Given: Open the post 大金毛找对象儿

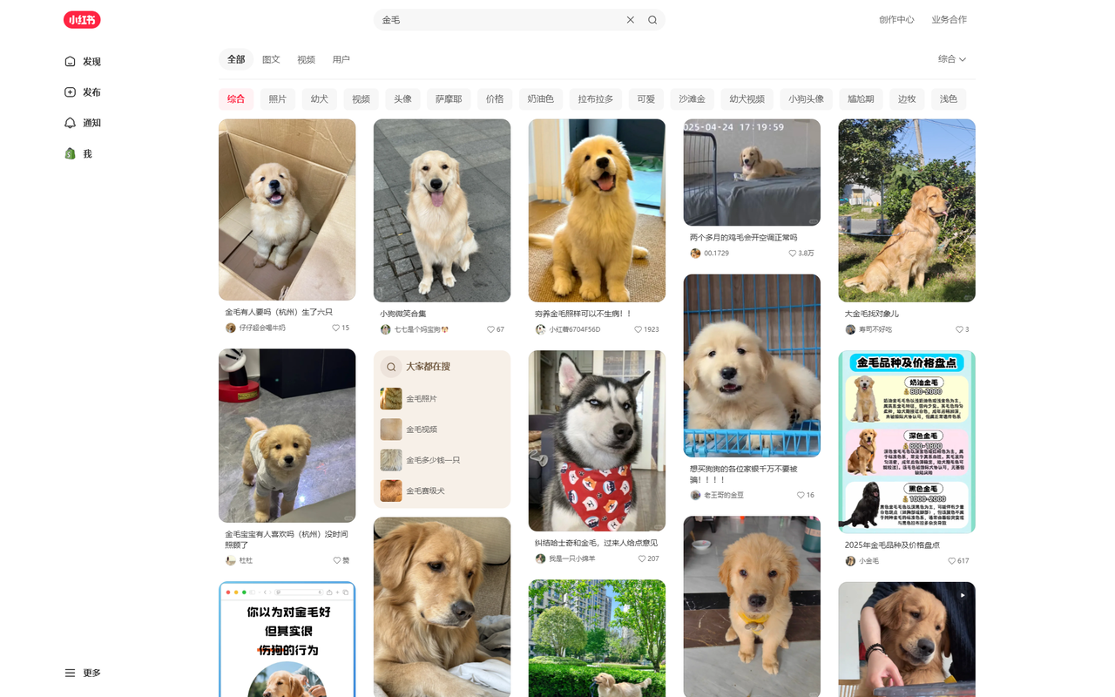Looking at the screenshot, I should [906, 210].
